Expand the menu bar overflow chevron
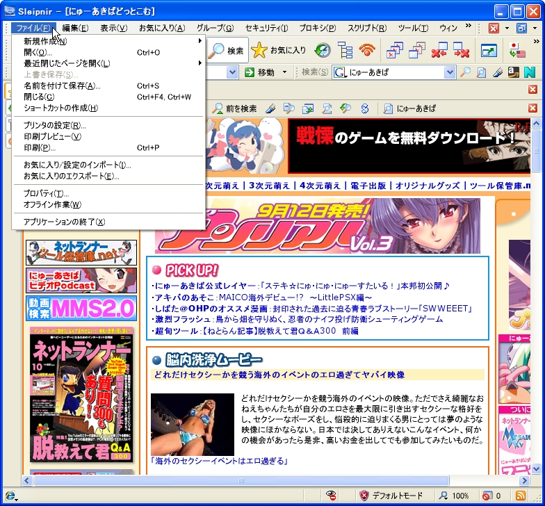Image resolution: width=545 pixels, height=506 pixels. (x=469, y=25)
